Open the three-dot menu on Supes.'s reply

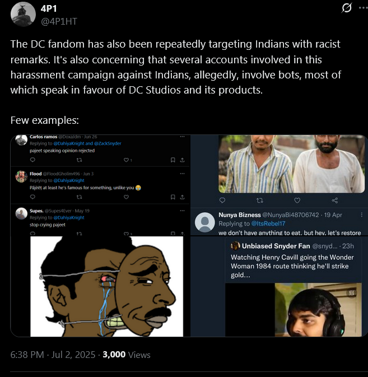pos(181,211)
